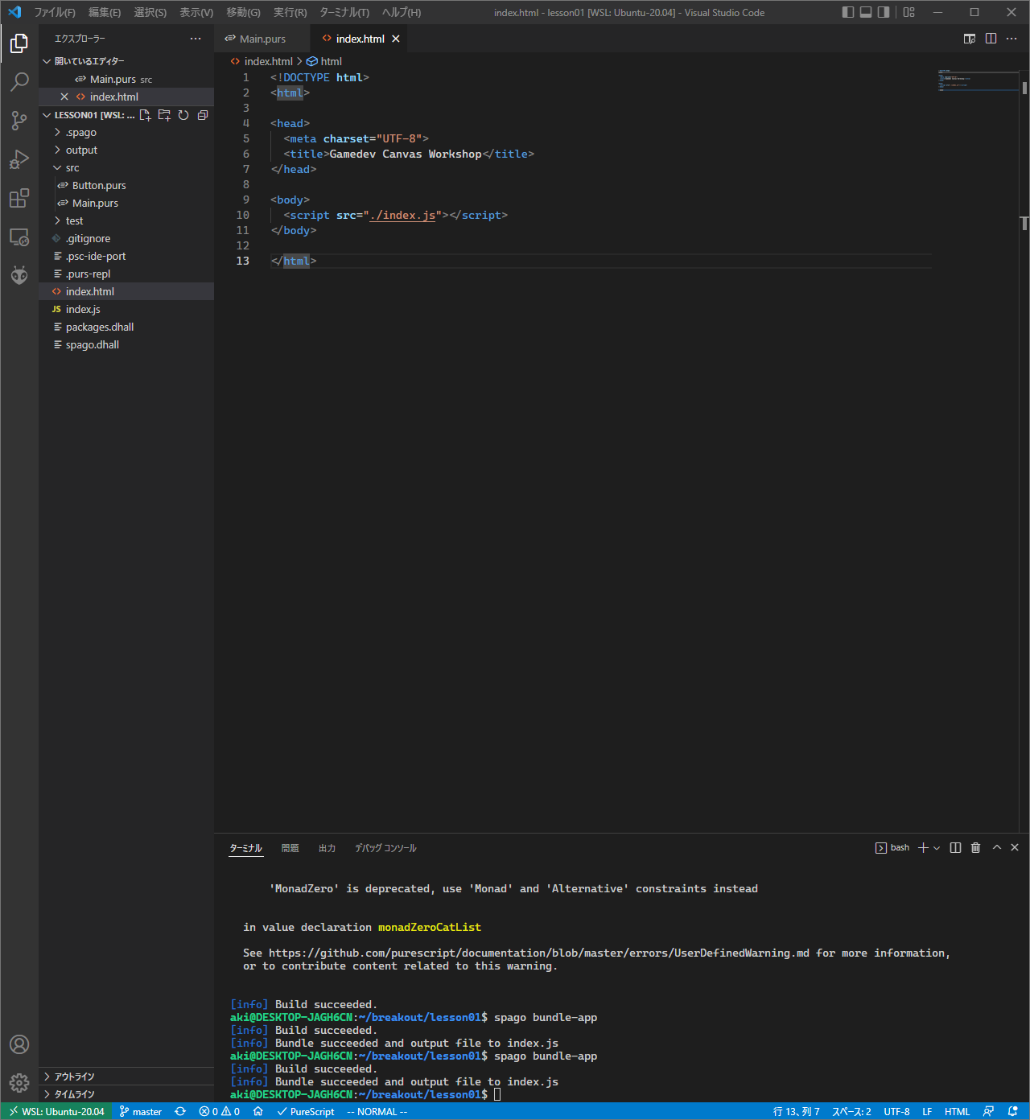Kill terminal with trash icon

[x=975, y=847]
